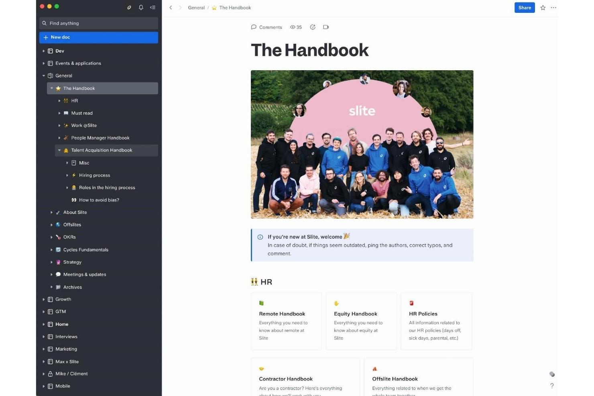This screenshot has height=396, width=594.
Task: Click the star icon to favorite the doc
Action: click(543, 8)
